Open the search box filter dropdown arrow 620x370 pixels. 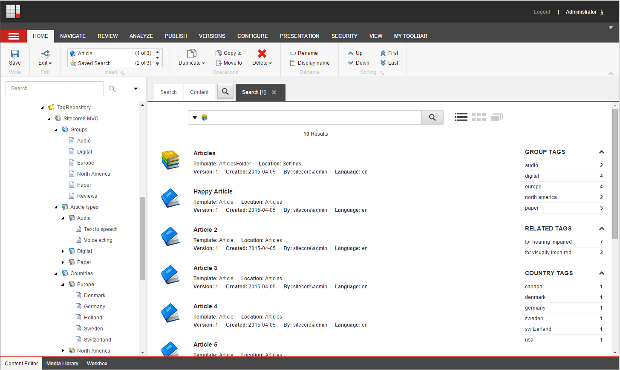tap(195, 117)
